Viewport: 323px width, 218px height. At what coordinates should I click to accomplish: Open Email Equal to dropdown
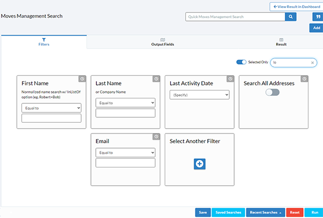pyautogui.click(x=125, y=153)
